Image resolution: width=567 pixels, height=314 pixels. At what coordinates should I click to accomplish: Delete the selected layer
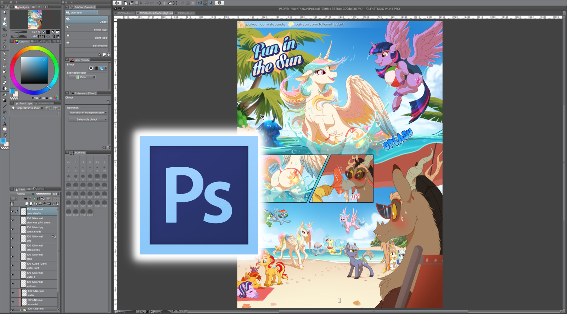point(57,204)
